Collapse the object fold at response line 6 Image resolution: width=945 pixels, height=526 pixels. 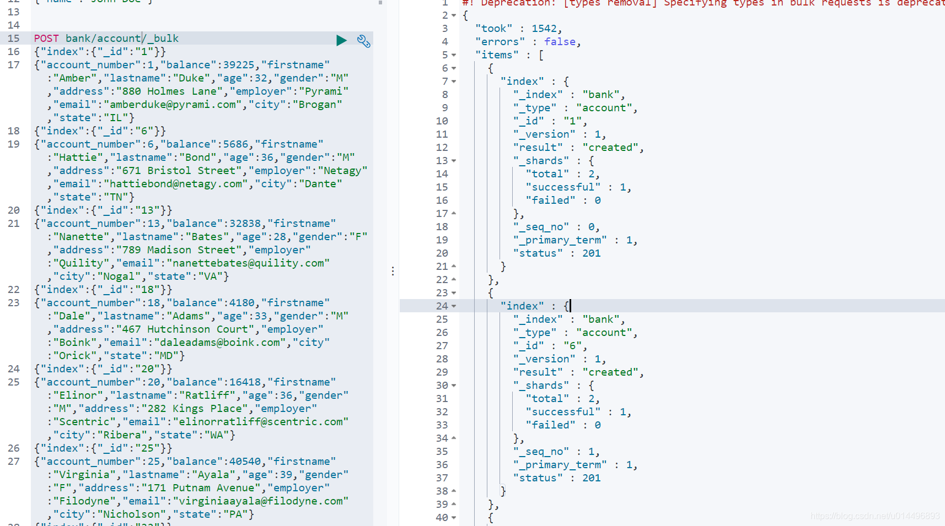click(454, 68)
